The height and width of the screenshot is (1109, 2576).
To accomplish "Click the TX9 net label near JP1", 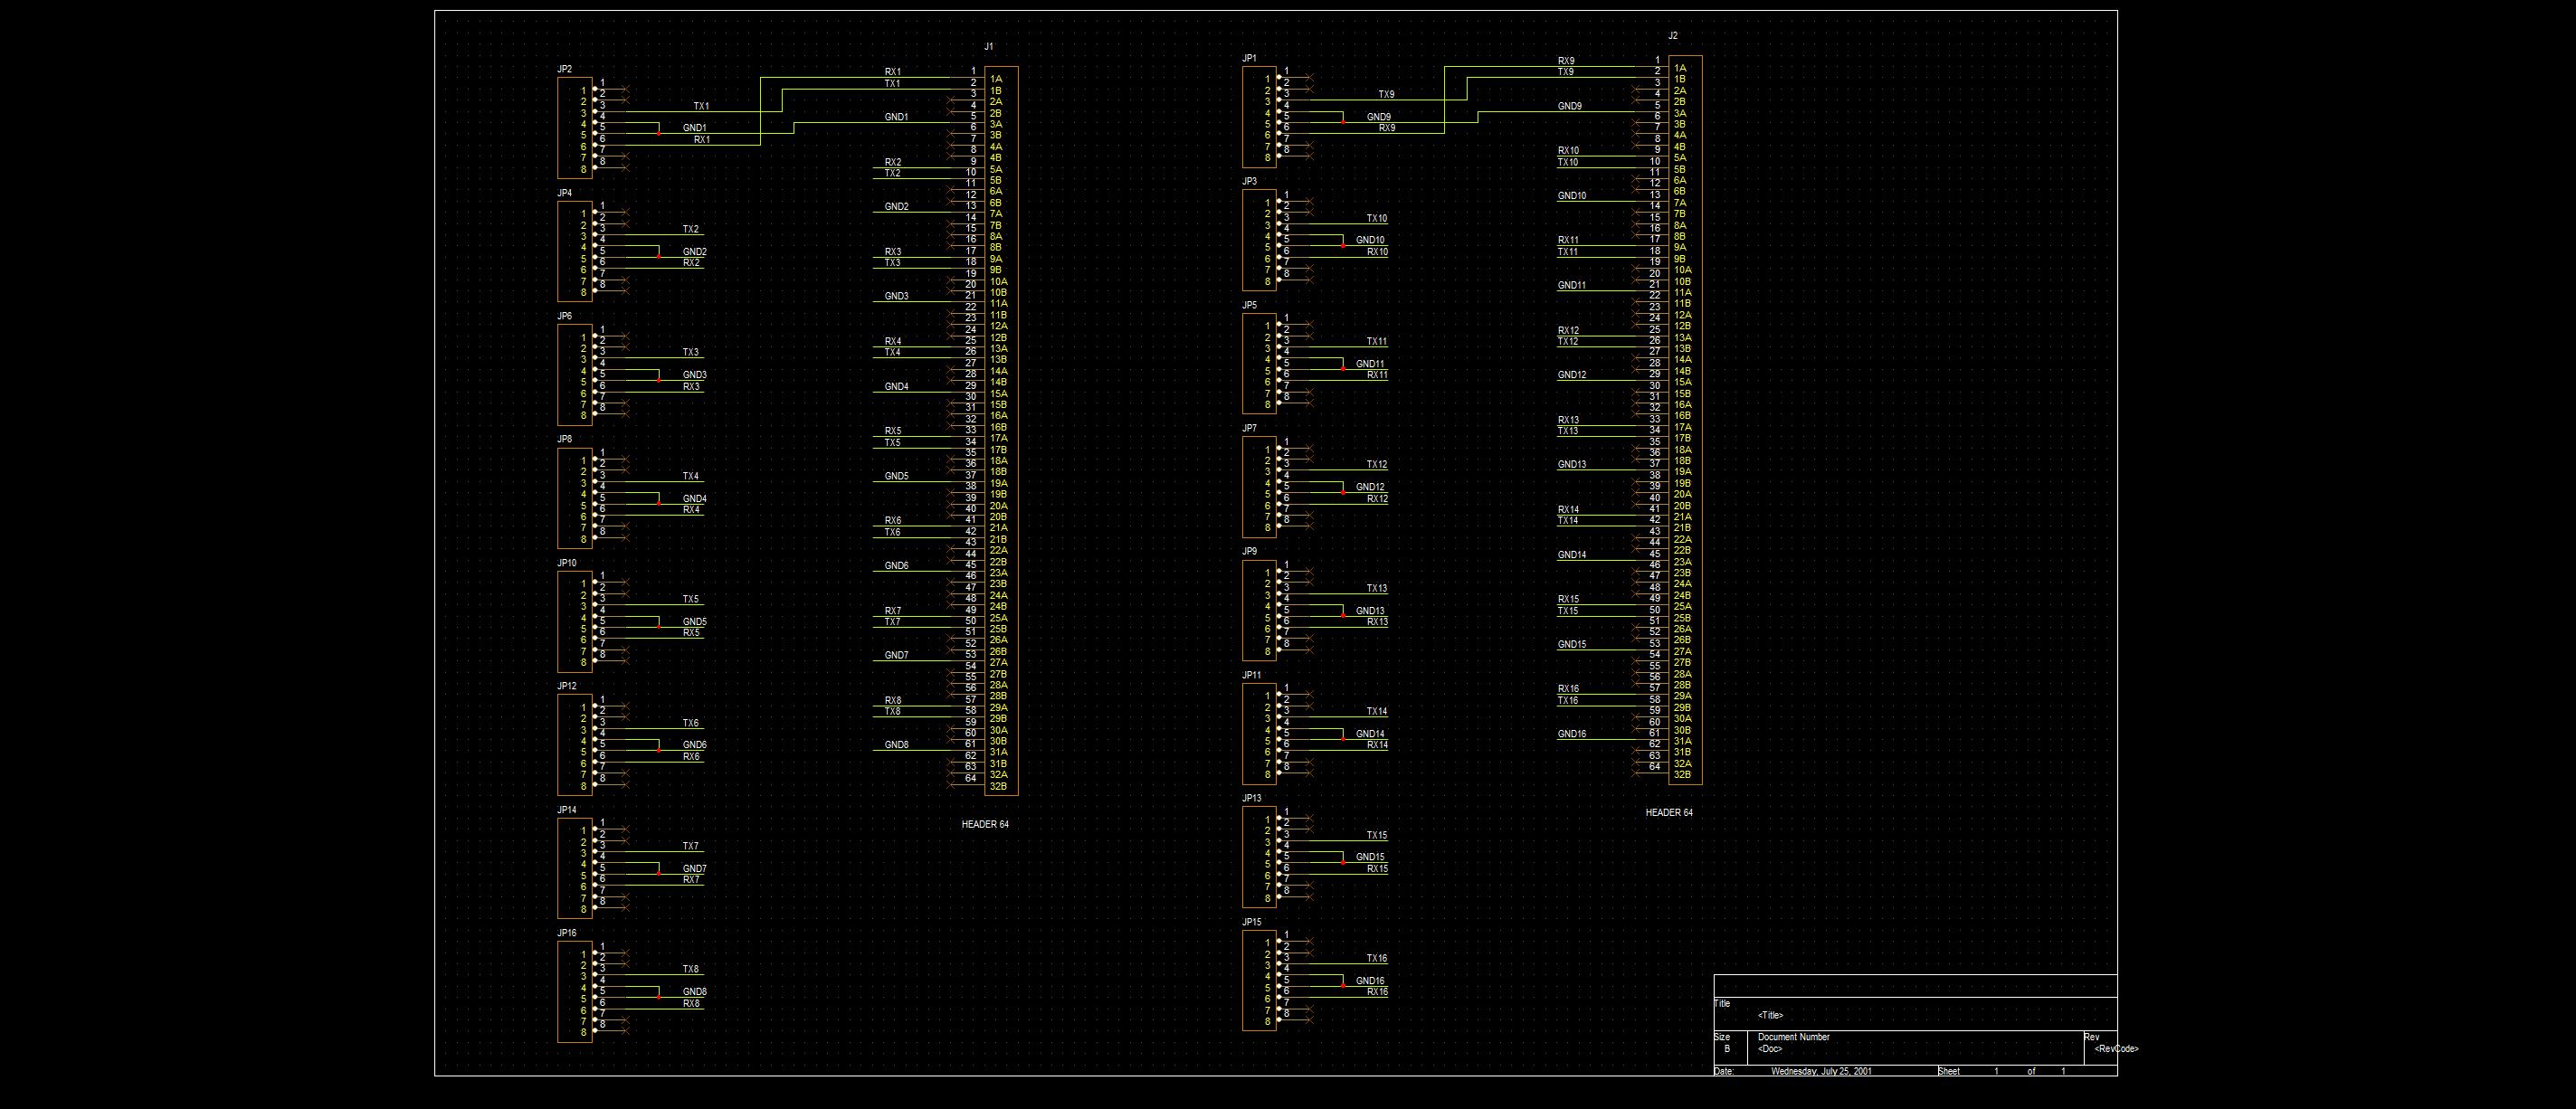I will pyautogui.click(x=1386, y=95).
